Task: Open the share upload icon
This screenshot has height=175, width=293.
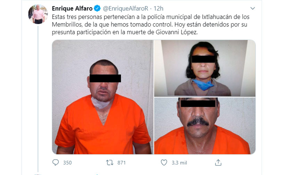Action: (x=218, y=162)
